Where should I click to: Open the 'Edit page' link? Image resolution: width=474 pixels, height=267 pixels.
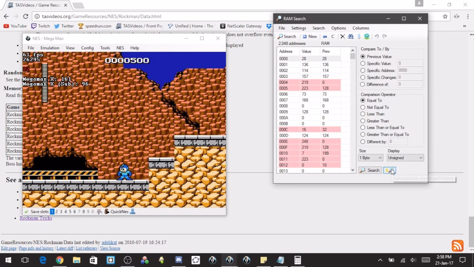(9, 248)
